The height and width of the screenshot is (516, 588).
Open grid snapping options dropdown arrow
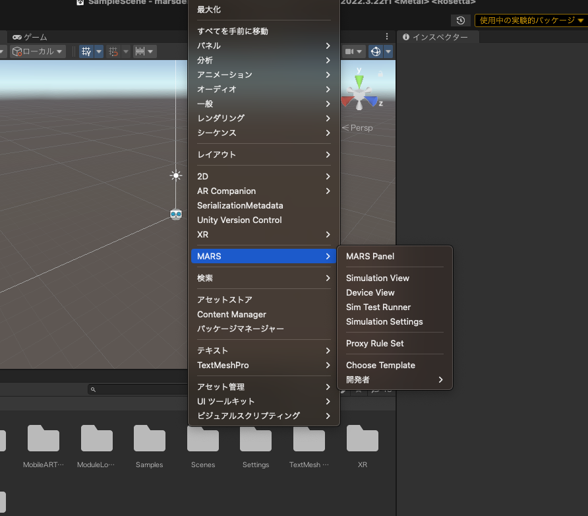(x=126, y=51)
